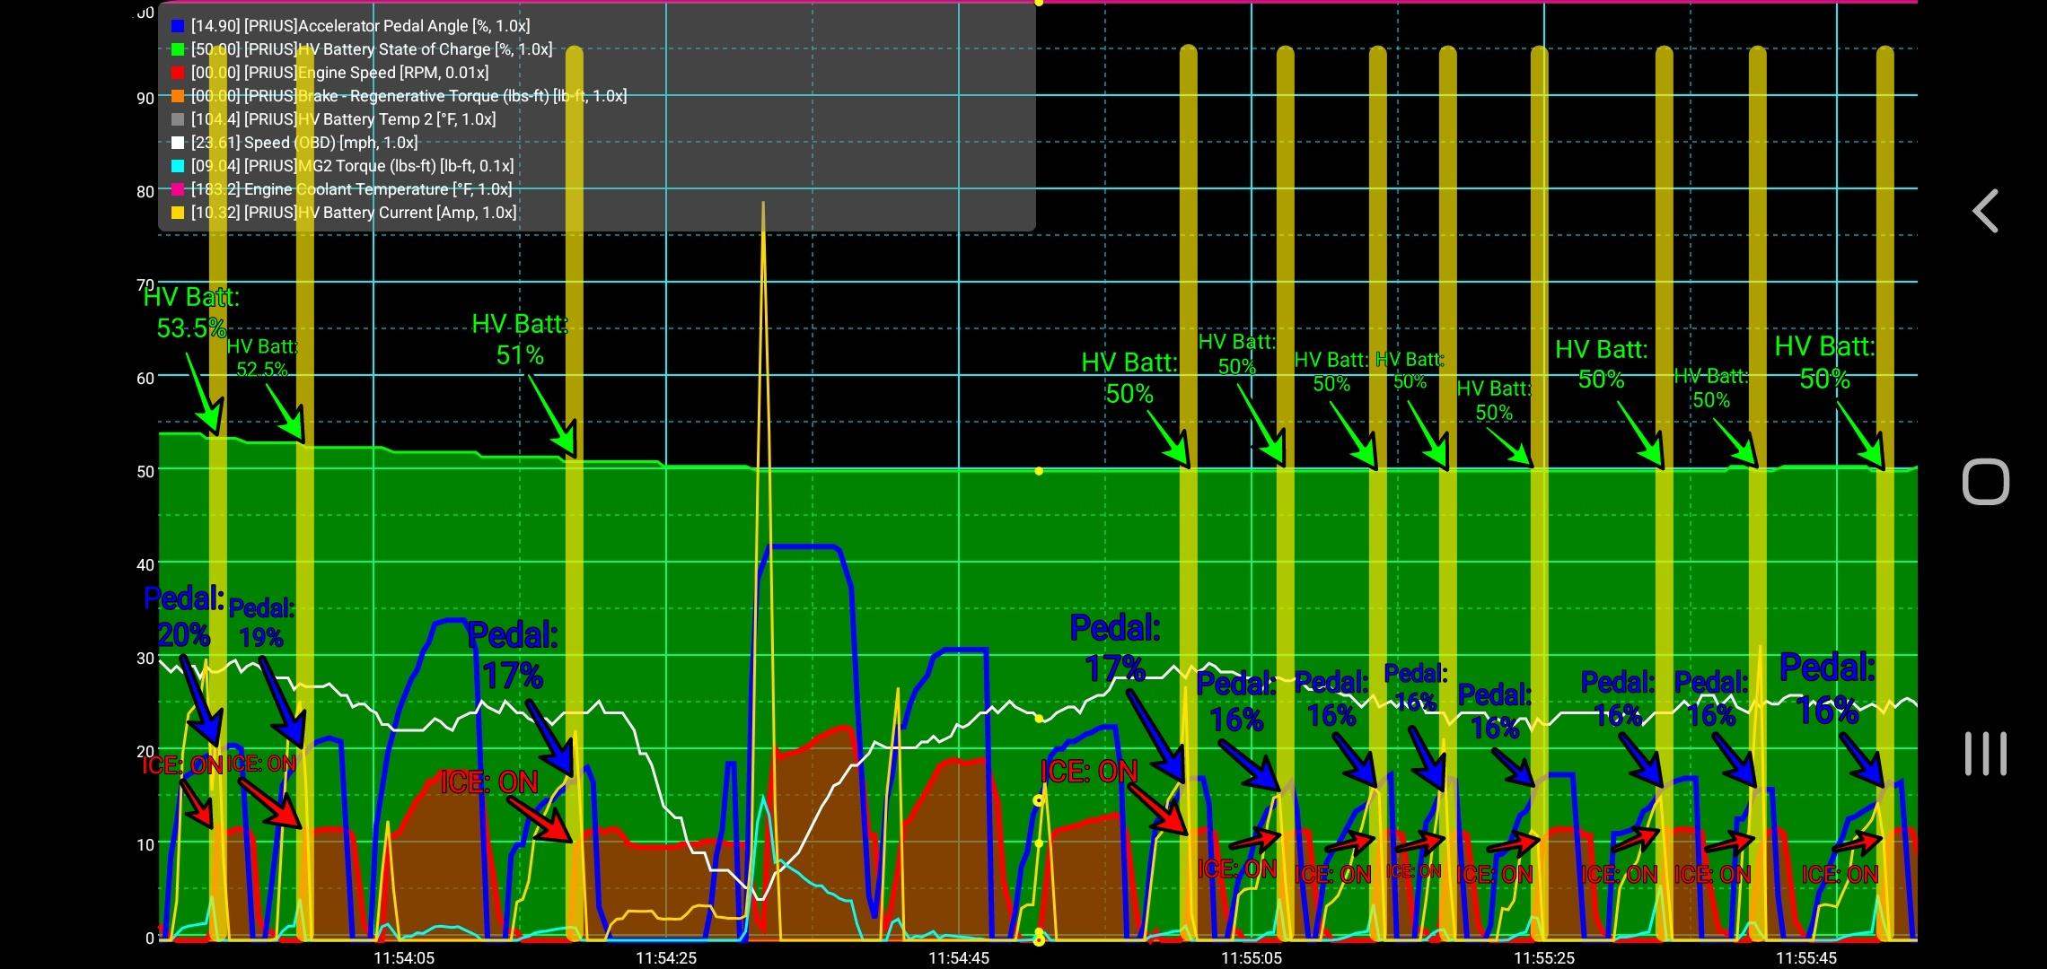Select orange Regenerative Torque color swatch
This screenshot has width=2047, height=969.
tap(178, 97)
